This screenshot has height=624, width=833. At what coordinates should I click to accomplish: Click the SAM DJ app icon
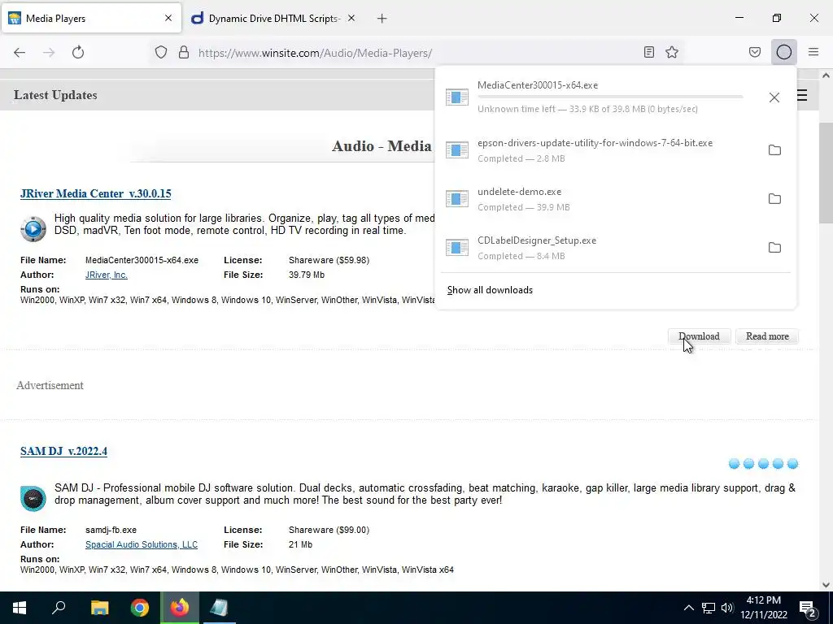coord(33,498)
